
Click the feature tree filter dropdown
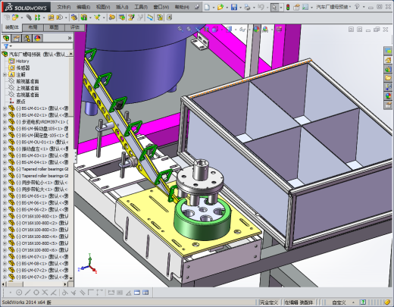8,46
